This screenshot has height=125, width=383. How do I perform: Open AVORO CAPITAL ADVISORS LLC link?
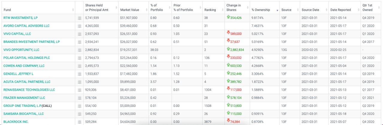point(26,26)
